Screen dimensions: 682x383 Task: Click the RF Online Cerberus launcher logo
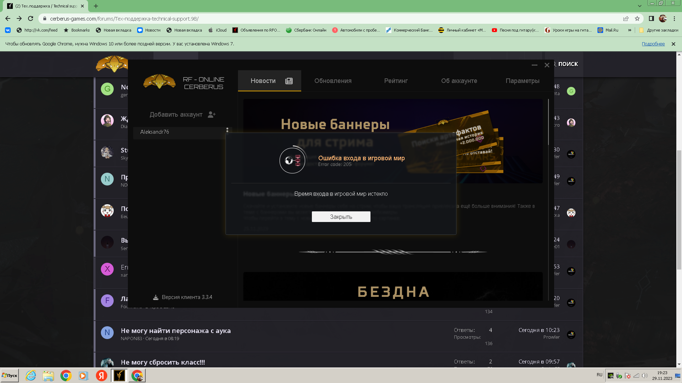[x=159, y=82]
